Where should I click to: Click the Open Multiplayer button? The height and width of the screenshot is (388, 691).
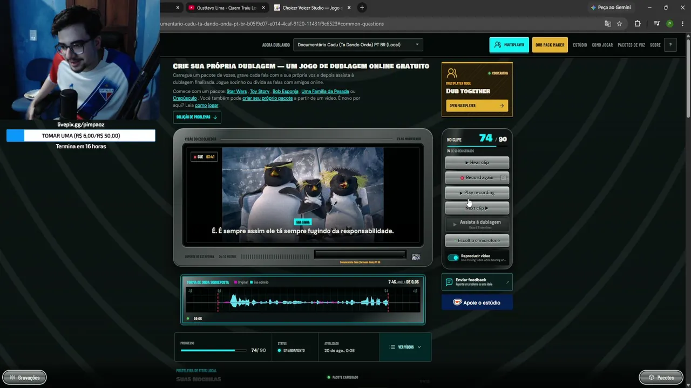pos(477,106)
